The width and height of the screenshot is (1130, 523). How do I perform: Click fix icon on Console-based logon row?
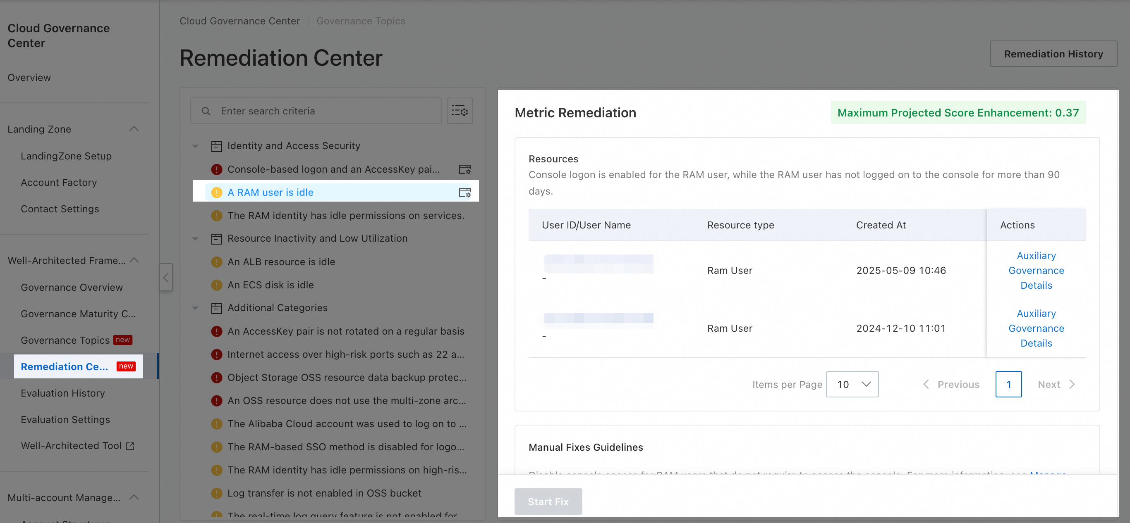click(464, 169)
